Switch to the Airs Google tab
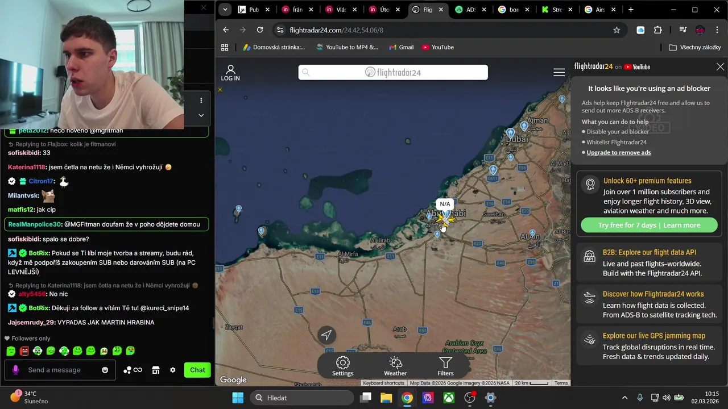Image resolution: width=728 pixels, height=409 pixels. (x=600, y=10)
